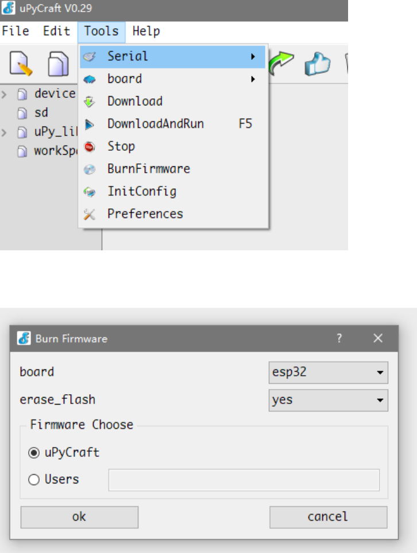Click the Serial menu item icon
This screenshot has width=417, height=553.
tap(90, 56)
